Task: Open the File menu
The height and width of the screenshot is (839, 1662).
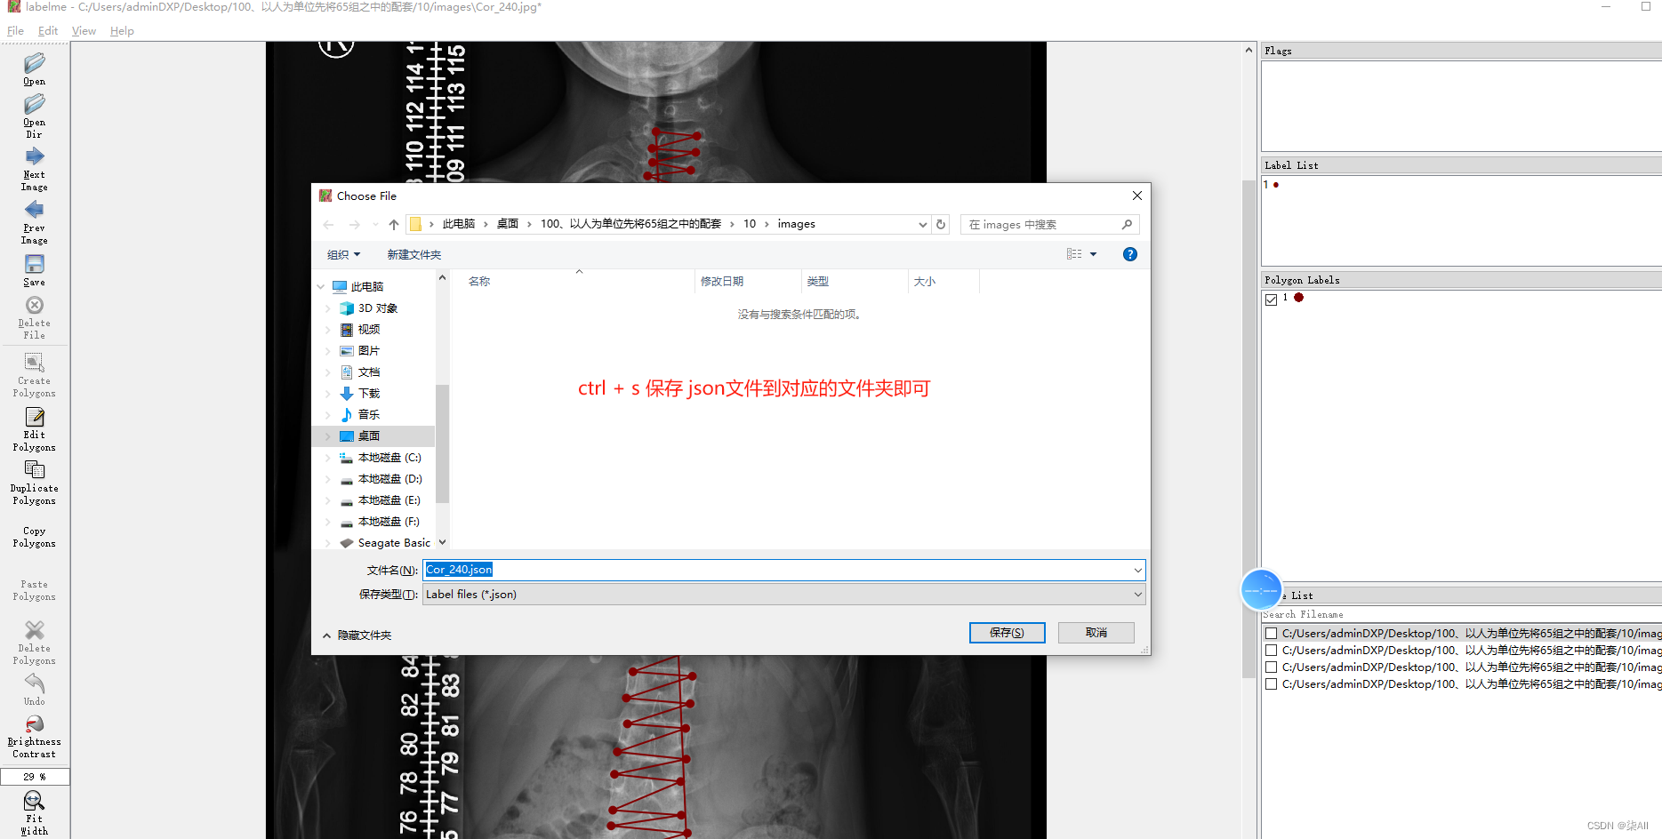Action: (x=15, y=31)
